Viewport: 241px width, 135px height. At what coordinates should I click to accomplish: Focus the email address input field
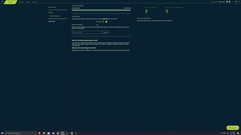pyautogui.click(x=87, y=33)
